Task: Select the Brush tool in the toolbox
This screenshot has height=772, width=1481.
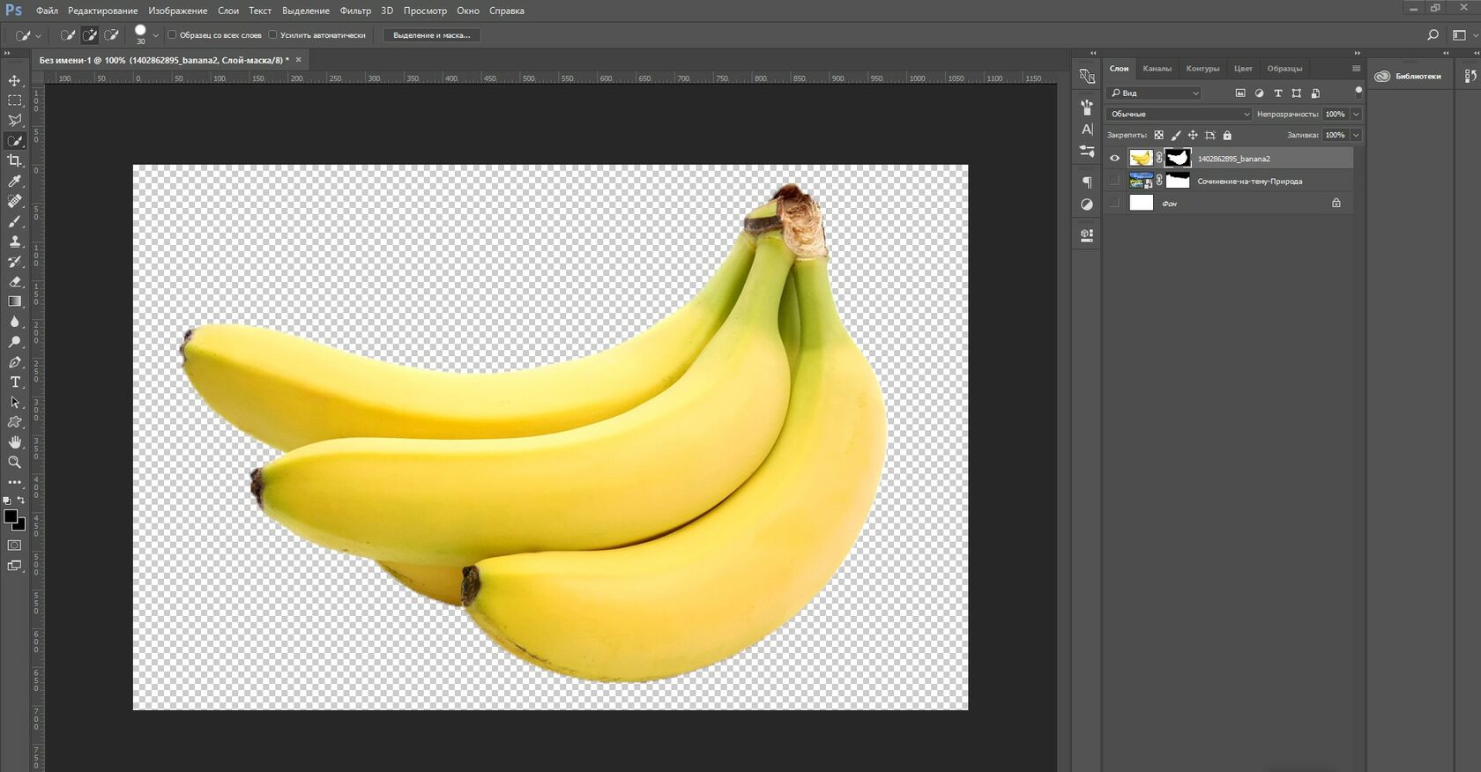Action: [x=15, y=221]
